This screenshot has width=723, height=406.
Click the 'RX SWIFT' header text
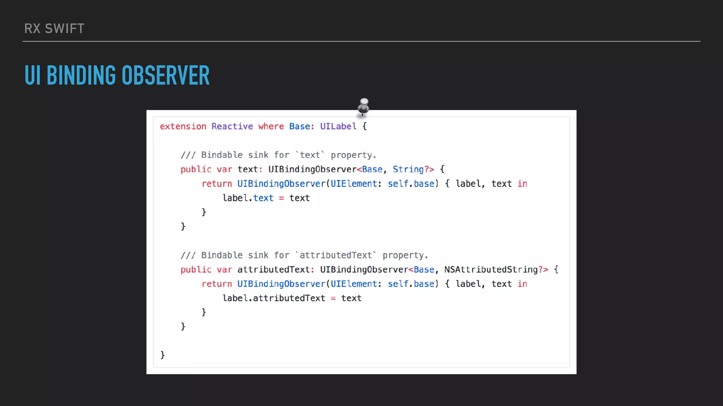(x=54, y=29)
